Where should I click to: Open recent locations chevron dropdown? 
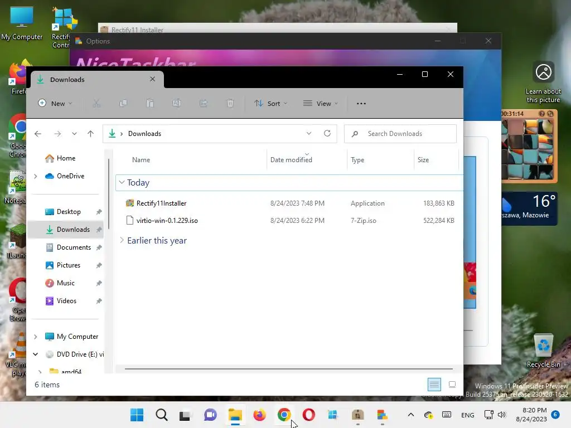[74, 134]
